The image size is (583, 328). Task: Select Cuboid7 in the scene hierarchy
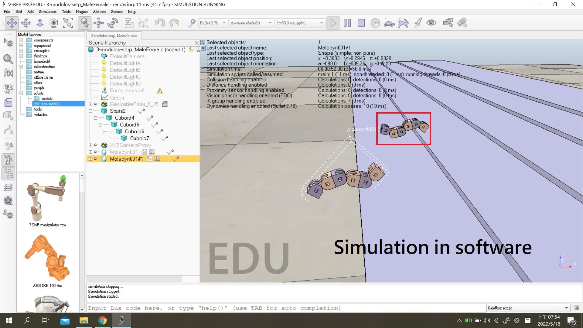139,138
